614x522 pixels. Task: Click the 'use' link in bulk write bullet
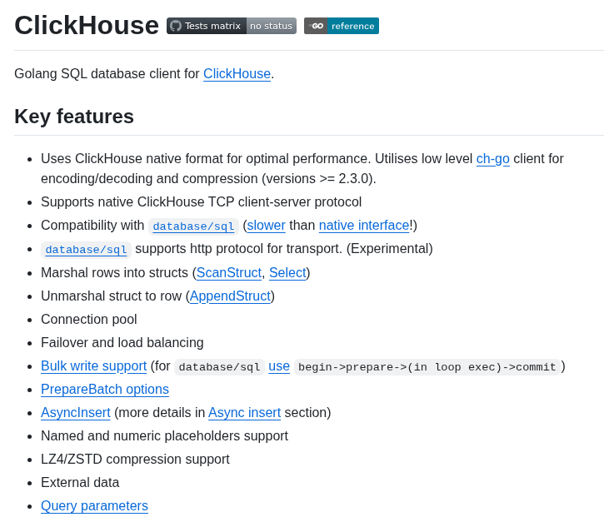279,365
